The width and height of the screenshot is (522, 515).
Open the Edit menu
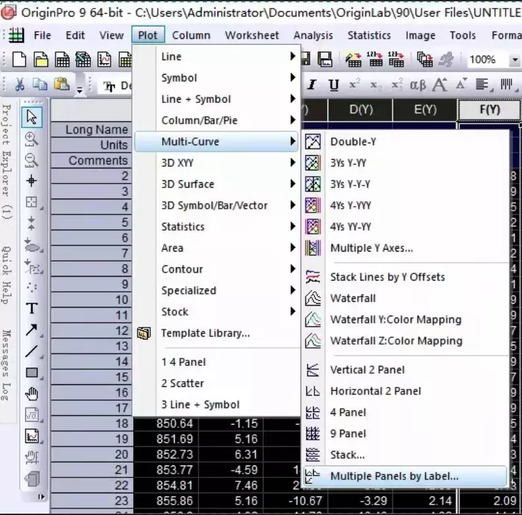[x=75, y=36]
